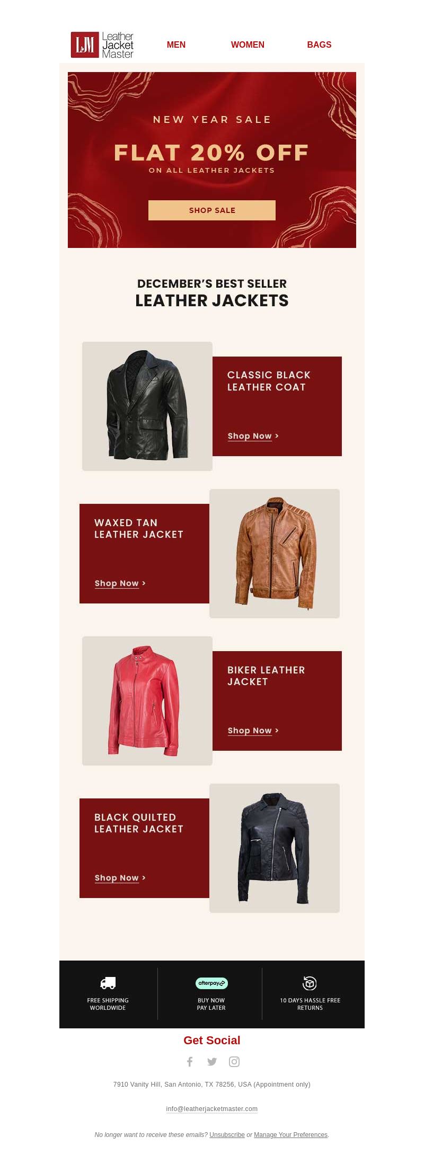Click the SHOP SALE button
The image size is (424, 1164).
point(212,210)
